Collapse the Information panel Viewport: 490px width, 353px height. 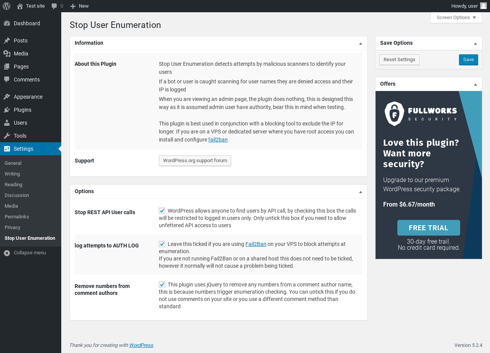[361, 43]
